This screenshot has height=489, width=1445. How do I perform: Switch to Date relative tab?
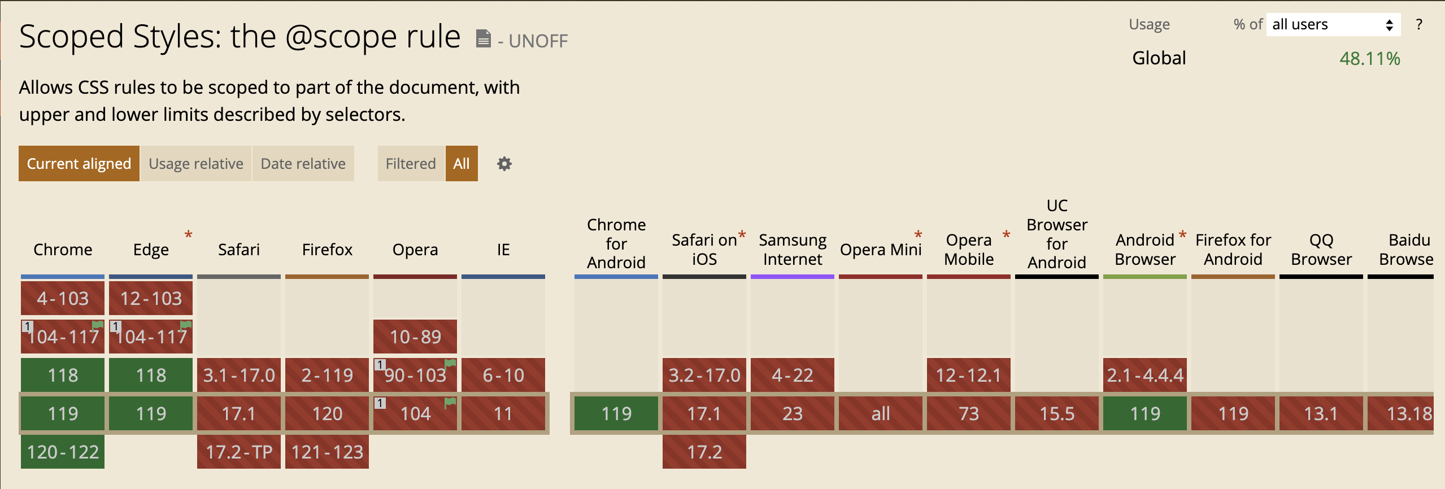(x=303, y=164)
